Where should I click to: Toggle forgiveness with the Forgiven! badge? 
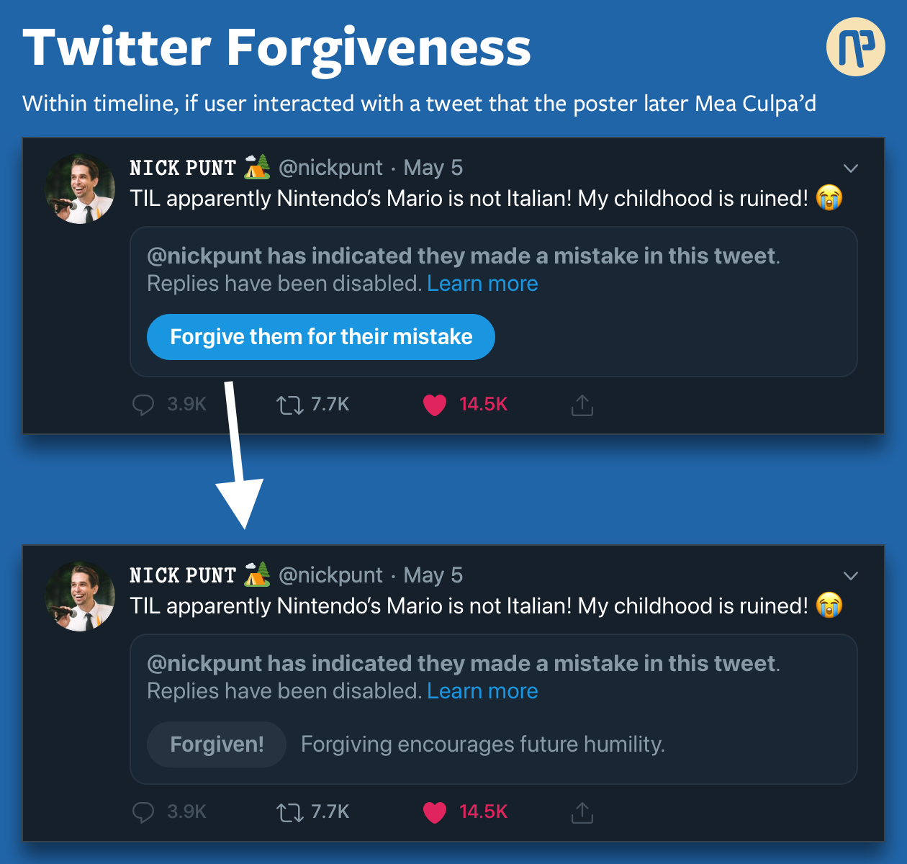(216, 744)
